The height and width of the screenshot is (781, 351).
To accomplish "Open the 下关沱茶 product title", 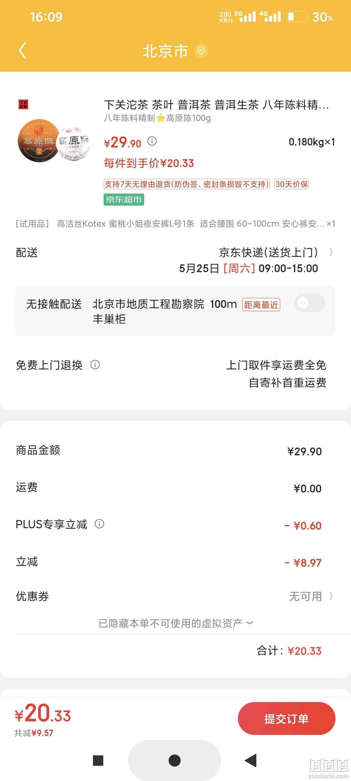I will [x=216, y=105].
